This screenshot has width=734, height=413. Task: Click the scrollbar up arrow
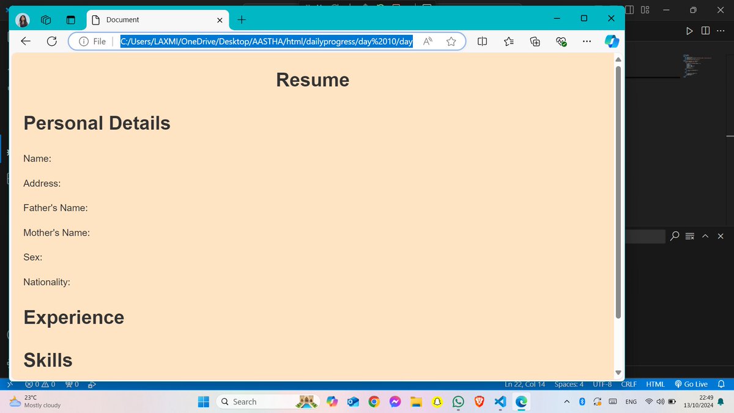pyautogui.click(x=618, y=59)
